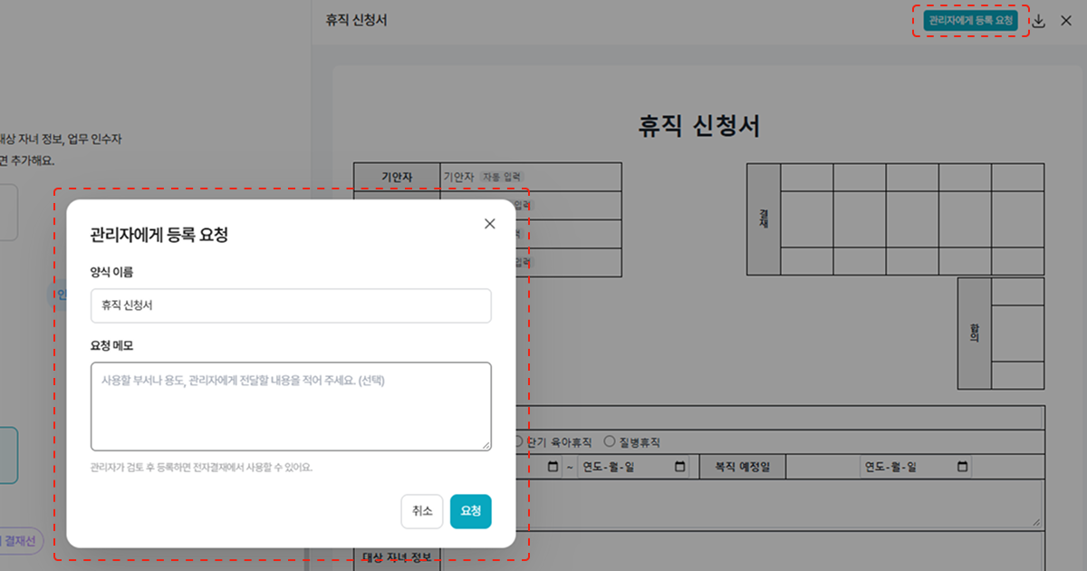
Task: Download the 휴직 신청서 form using the download icon
Action: (1039, 21)
